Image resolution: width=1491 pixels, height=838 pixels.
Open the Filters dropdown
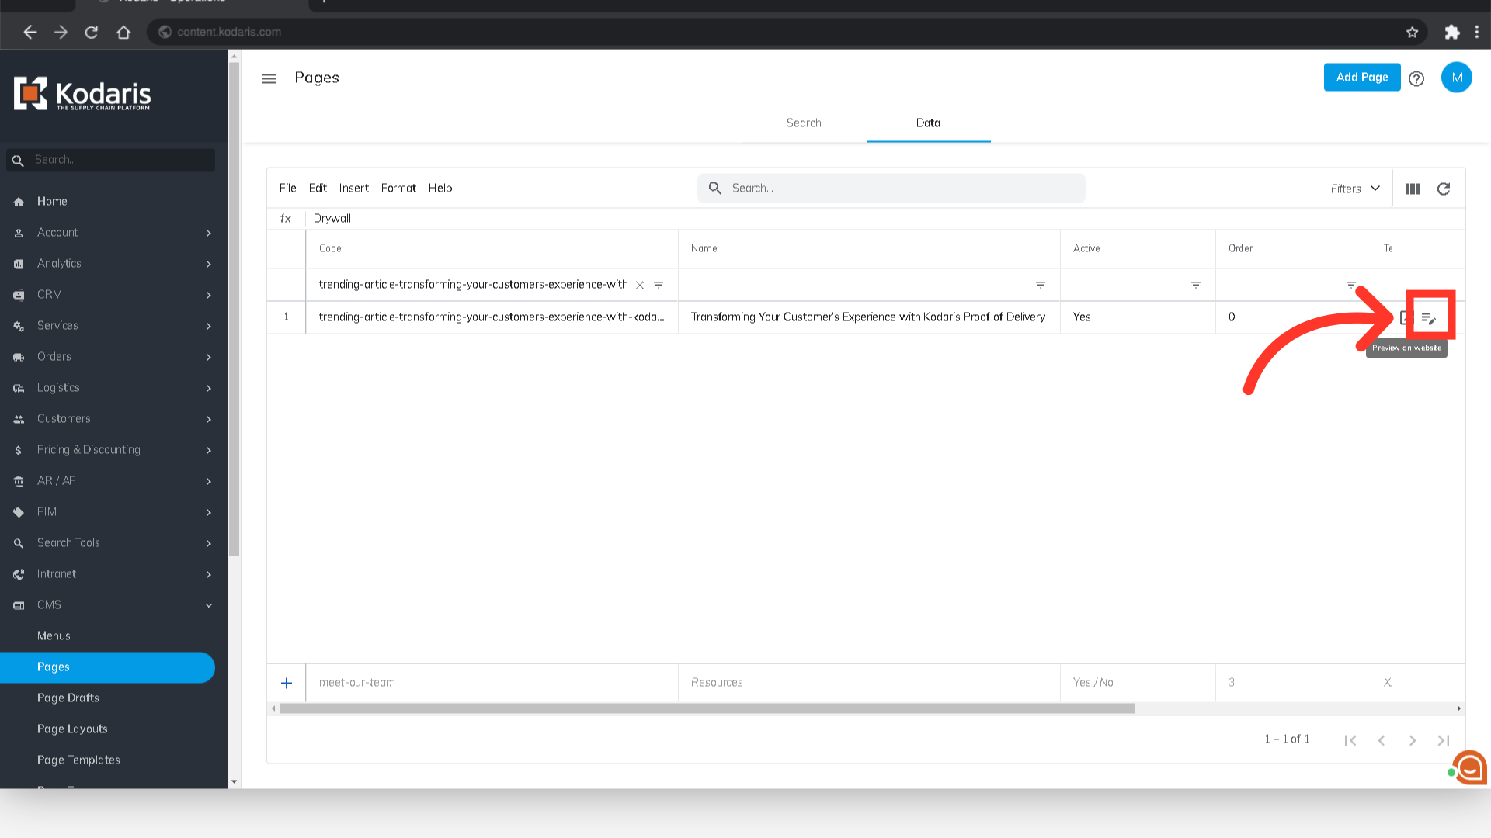[1355, 189]
